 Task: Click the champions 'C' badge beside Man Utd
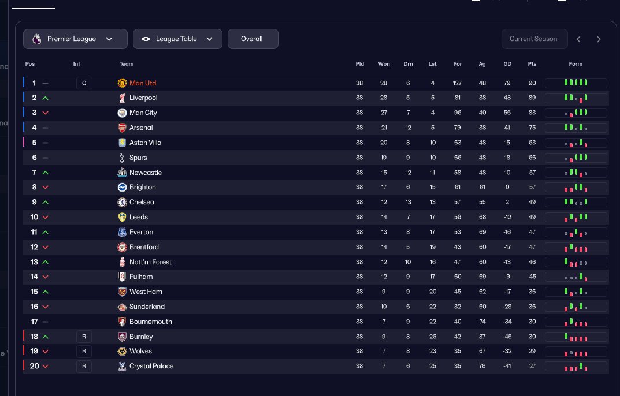click(84, 83)
